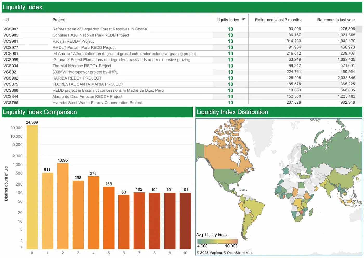This screenshot has height=258, width=364.
Task: Select Cordillera Azul National Park REDD Project
Action: click(91, 35)
